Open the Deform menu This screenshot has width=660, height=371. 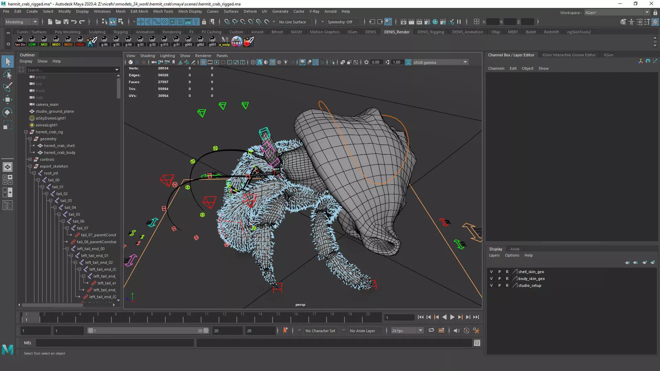[250, 11]
